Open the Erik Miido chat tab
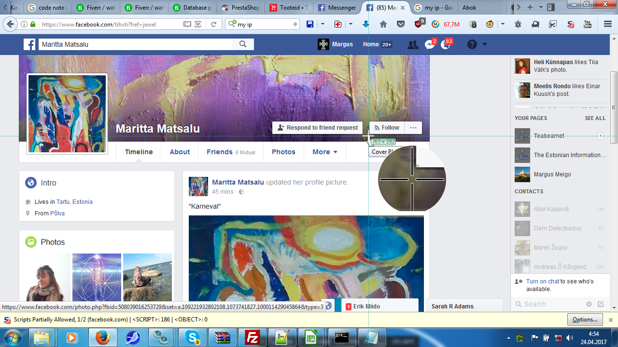Image resolution: width=618 pixels, height=347 pixels. pos(380,307)
